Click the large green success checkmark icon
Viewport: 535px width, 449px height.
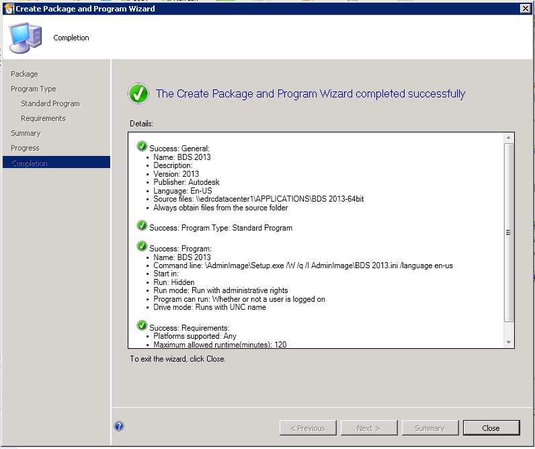click(138, 93)
